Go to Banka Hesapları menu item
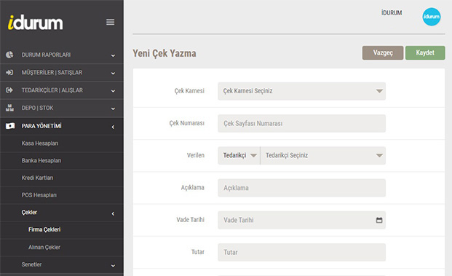 pyautogui.click(x=41, y=161)
